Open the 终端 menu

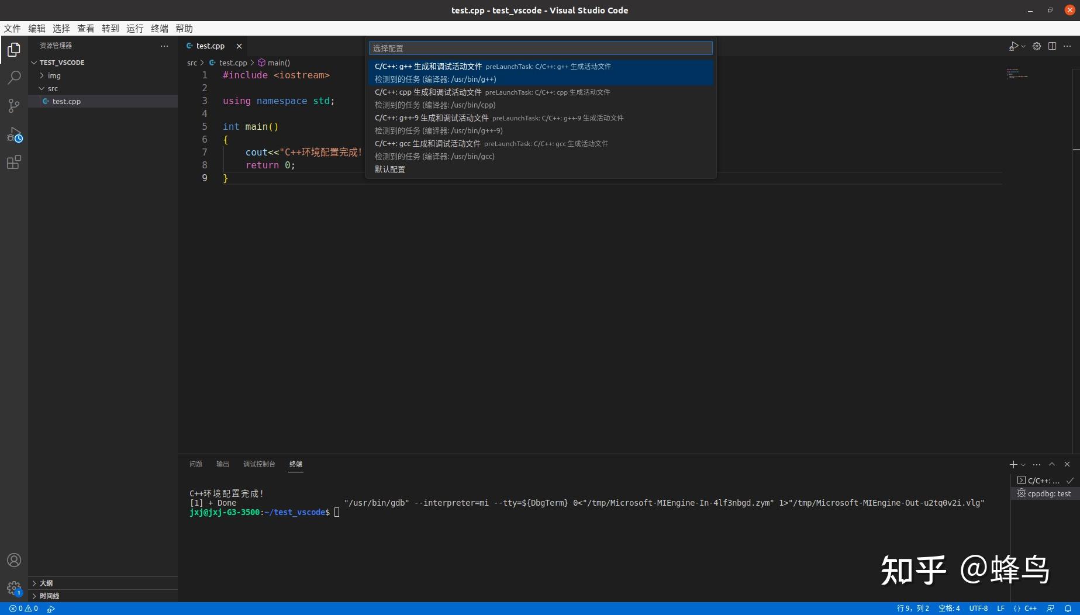[x=158, y=28]
